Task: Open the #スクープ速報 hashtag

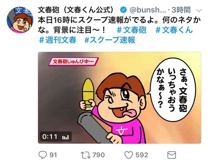Action: point(110,40)
